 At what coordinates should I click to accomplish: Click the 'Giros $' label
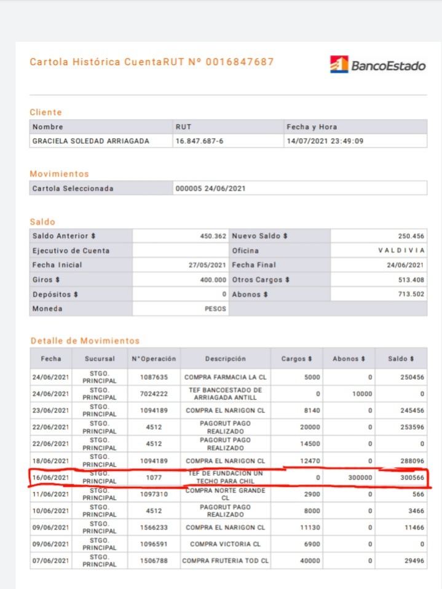46,280
